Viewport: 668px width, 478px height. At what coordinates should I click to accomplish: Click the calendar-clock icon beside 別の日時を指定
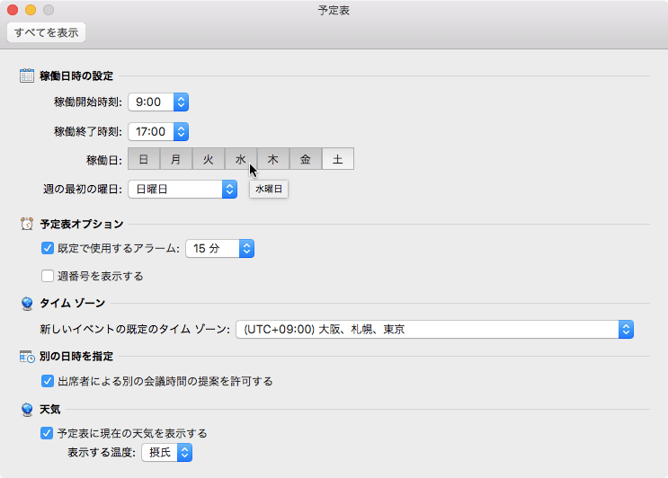(27, 357)
